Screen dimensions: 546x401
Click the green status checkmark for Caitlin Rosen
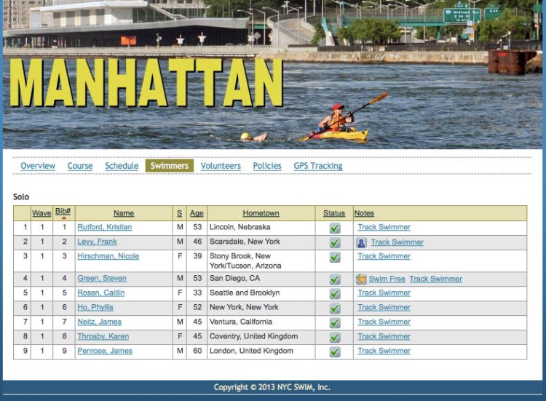tap(334, 293)
